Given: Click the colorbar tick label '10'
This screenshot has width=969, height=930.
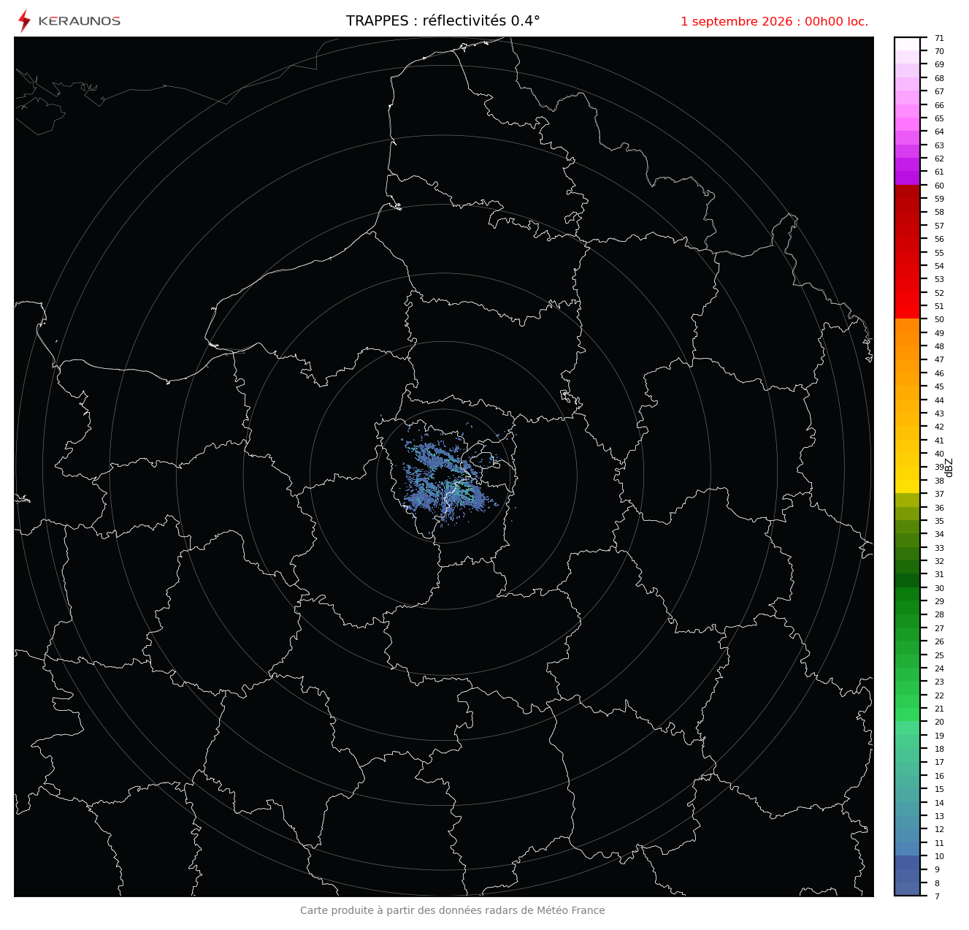Looking at the screenshot, I should point(939,856).
